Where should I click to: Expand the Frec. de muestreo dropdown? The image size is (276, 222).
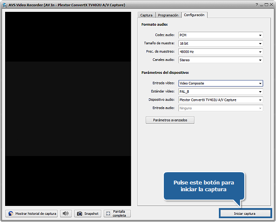coord(221,51)
